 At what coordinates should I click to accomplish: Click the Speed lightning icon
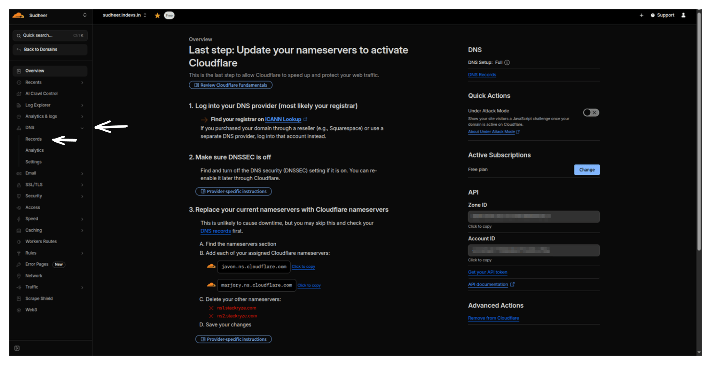click(x=19, y=219)
